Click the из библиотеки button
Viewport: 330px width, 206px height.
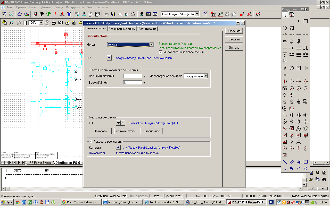click(x=126, y=131)
